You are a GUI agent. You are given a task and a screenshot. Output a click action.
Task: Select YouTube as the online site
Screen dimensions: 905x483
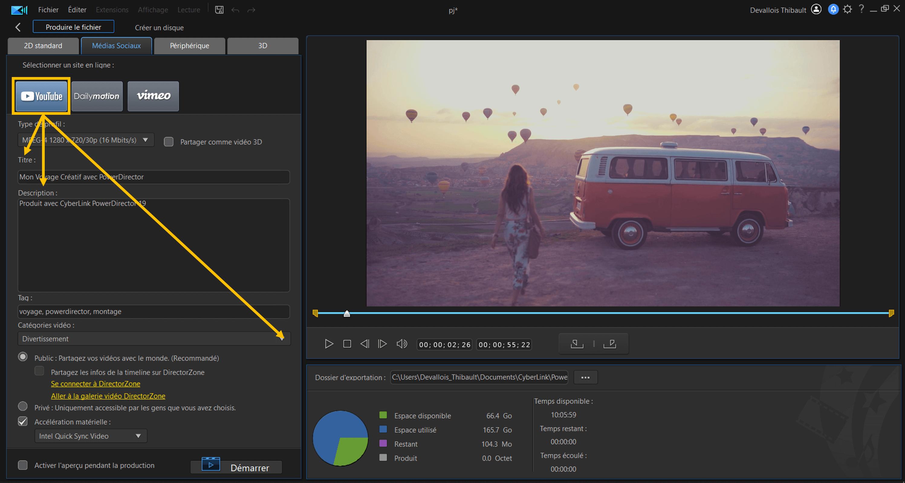coord(41,96)
